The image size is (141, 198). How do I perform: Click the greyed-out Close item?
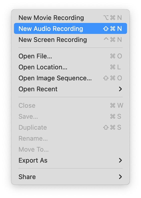click(70, 105)
